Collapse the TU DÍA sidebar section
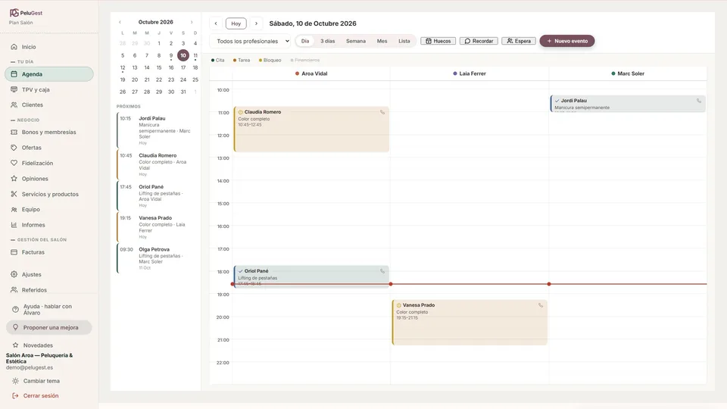 click(22, 61)
